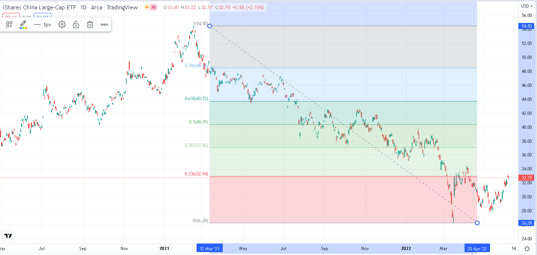The width and height of the screenshot is (537, 255).
Task: Click the 54.50 price axis label
Action: tap(526, 26)
